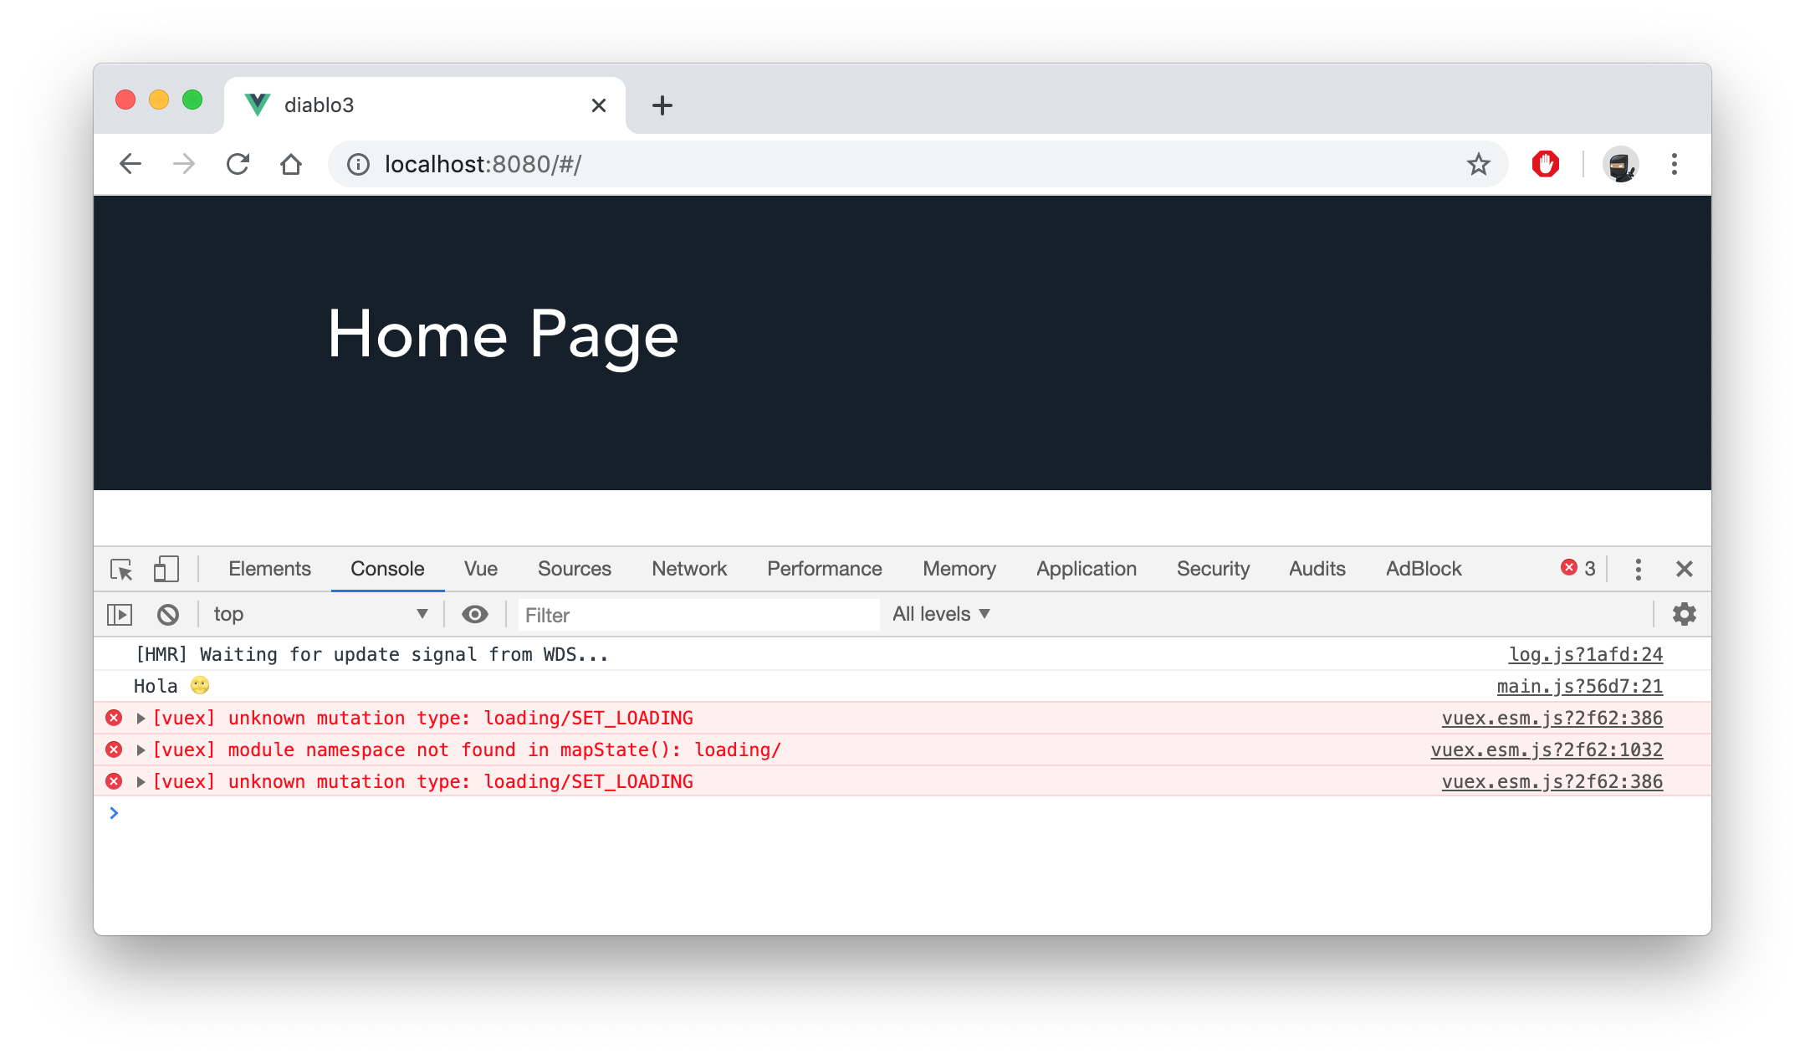Screen dimensions: 1805x1059
Task: Expand the first unknown mutation type error
Action: (141, 719)
